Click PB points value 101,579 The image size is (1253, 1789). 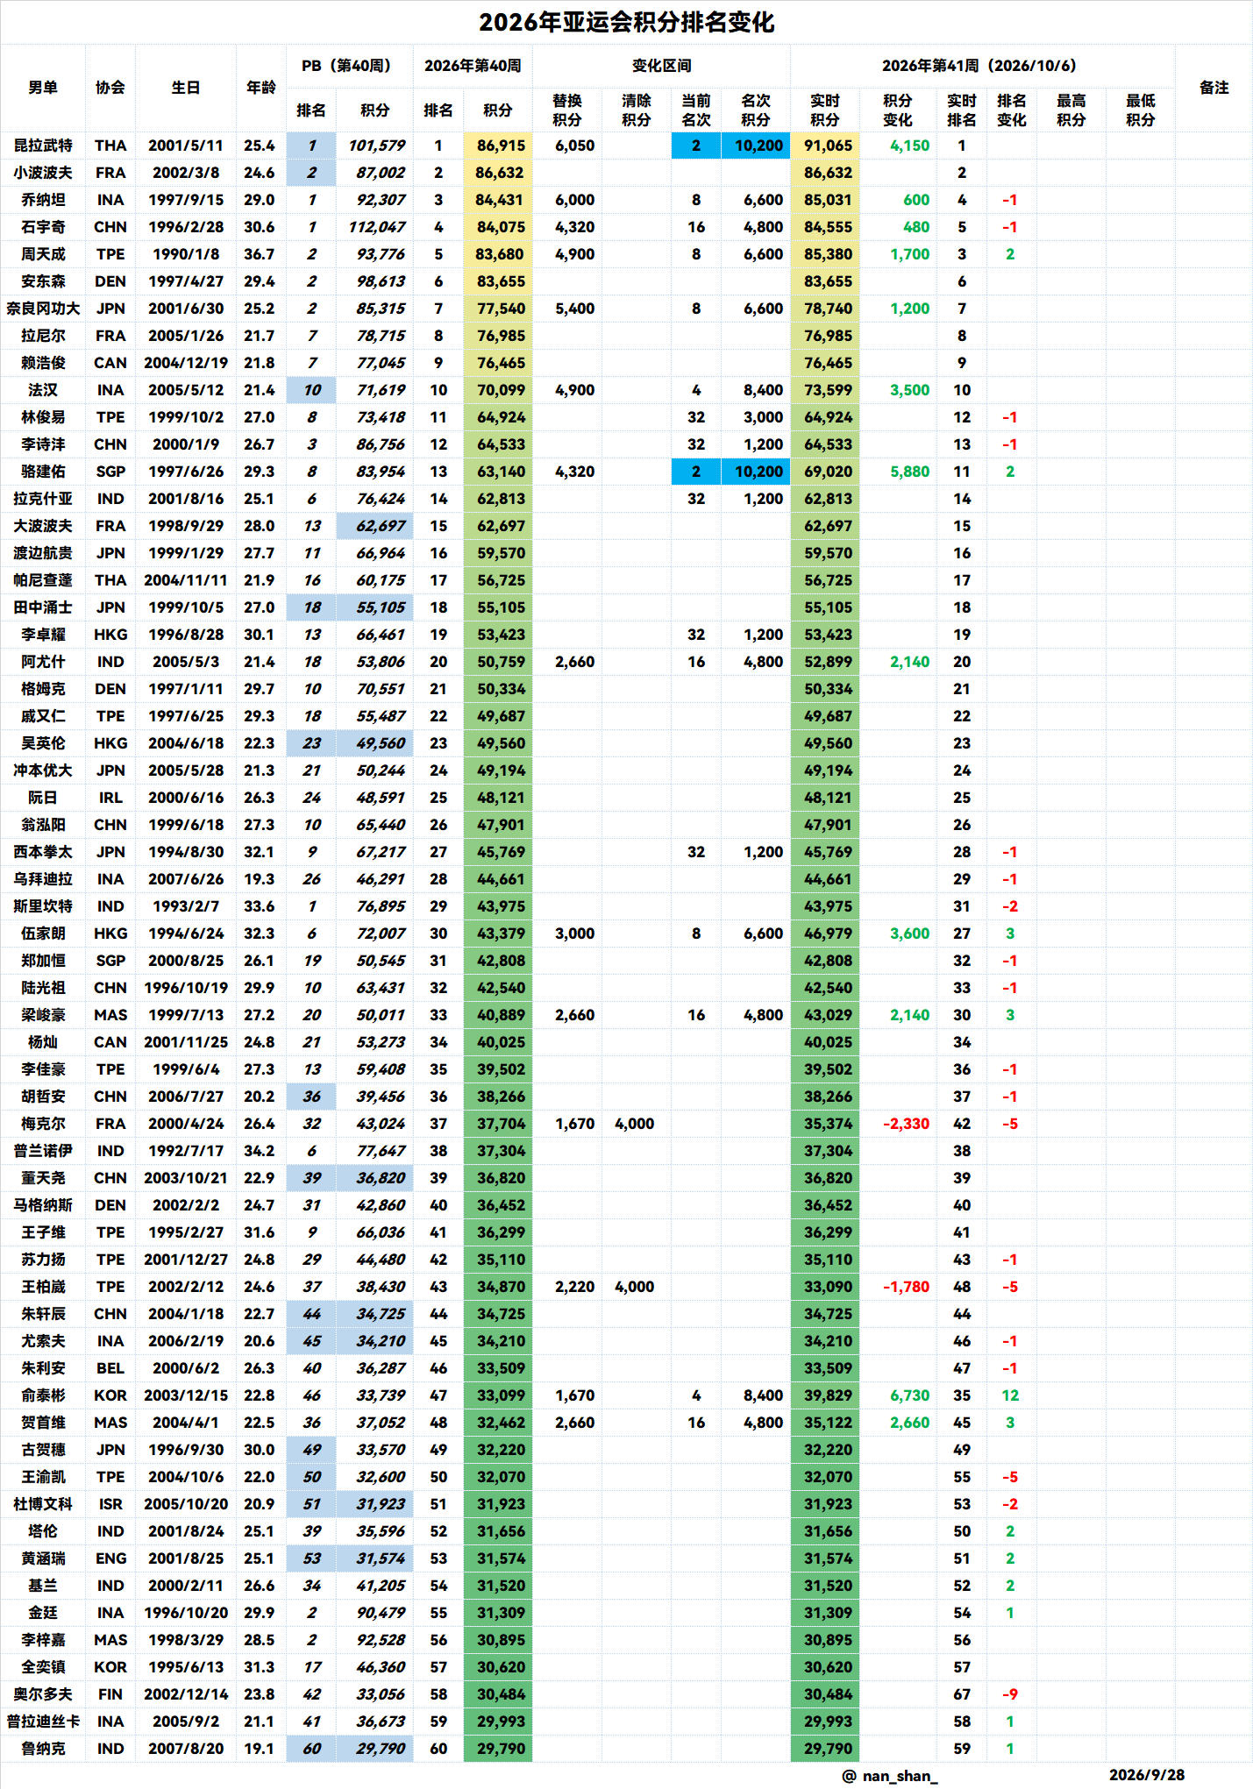click(x=376, y=146)
